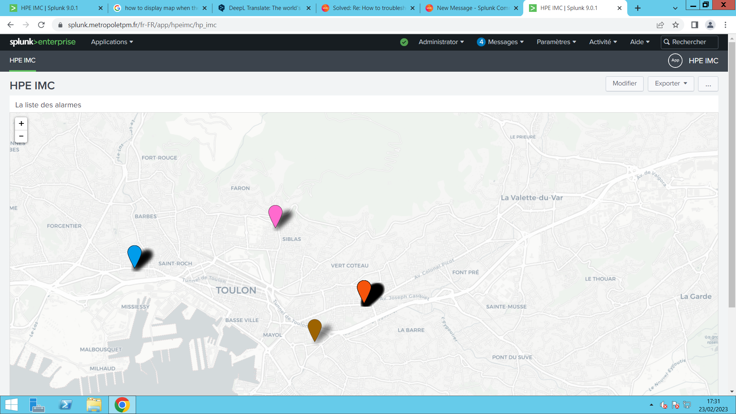
Task: Click the page vertical scrollbar
Action: pos(732,174)
